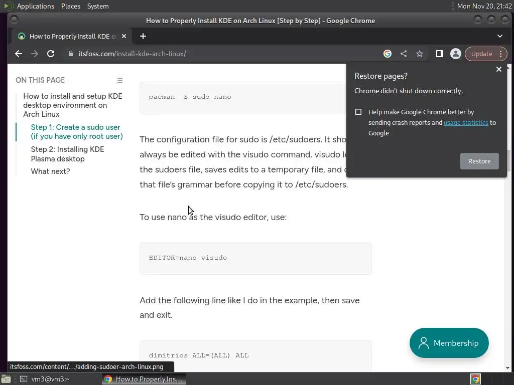Image resolution: width=514 pixels, height=385 pixels.
Task: Click the forward navigation arrow
Action: coord(35,54)
